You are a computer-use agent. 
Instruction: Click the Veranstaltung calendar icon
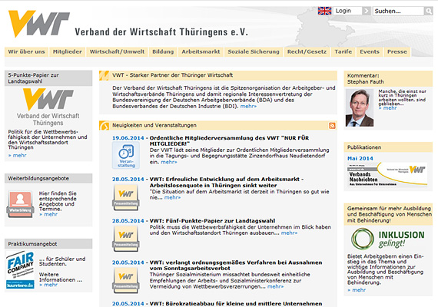pos(126,155)
